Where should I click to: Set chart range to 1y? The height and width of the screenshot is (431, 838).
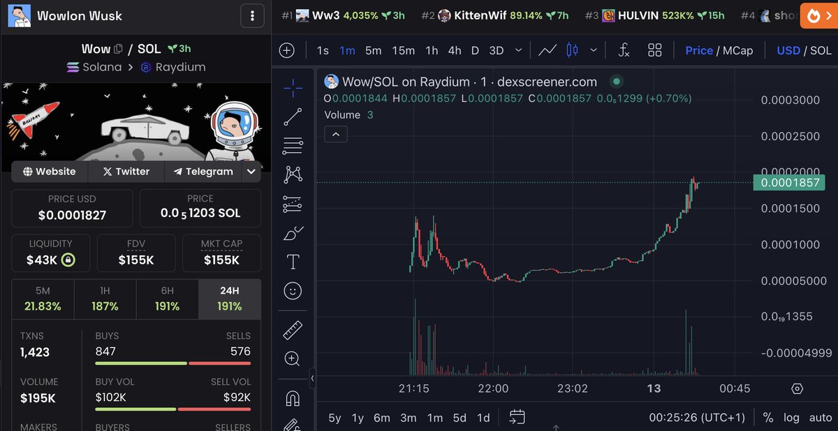[358, 418]
